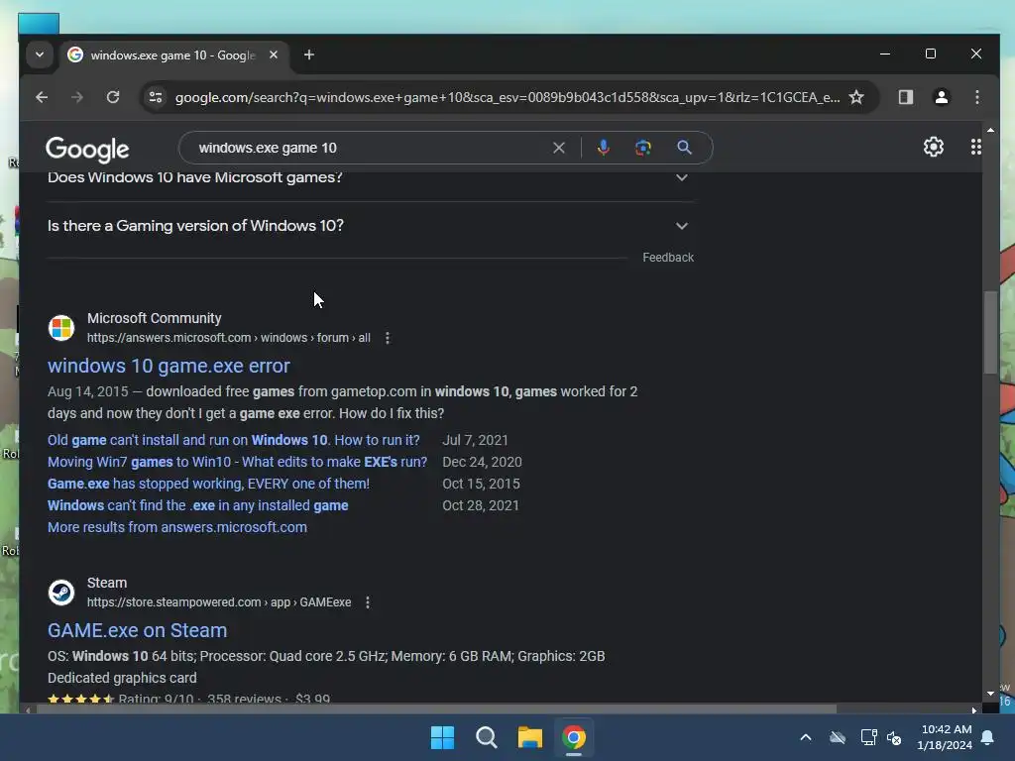1015x761 pixels.
Task: Show hidden system tray icons
Action: coord(806,737)
